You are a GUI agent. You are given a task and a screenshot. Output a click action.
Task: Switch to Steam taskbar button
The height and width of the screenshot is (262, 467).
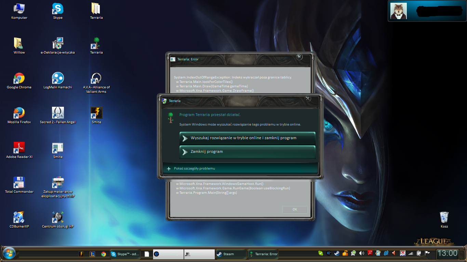[x=231, y=254]
